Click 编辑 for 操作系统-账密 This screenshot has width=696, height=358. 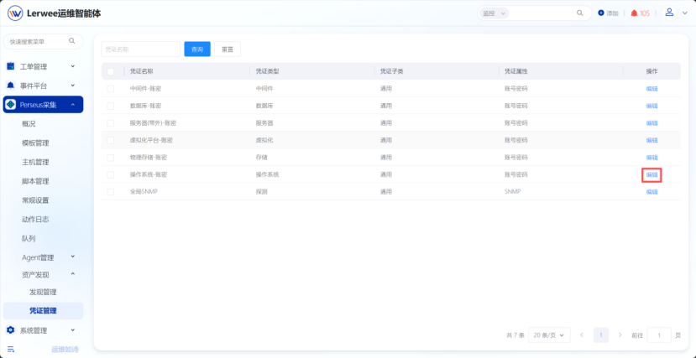652,175
